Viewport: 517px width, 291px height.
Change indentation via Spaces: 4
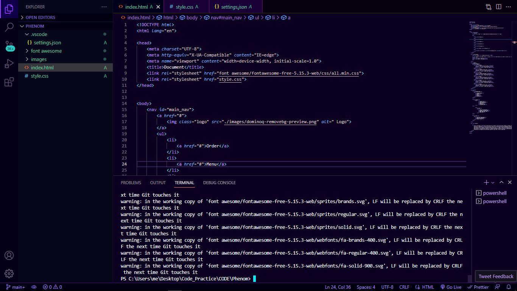coord(366,287)
